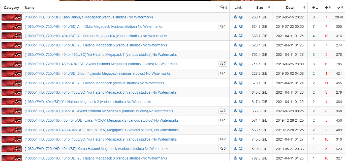Sort the table by Size column
The height and width of the screenshot is (161, 345).
pos(260,8)
